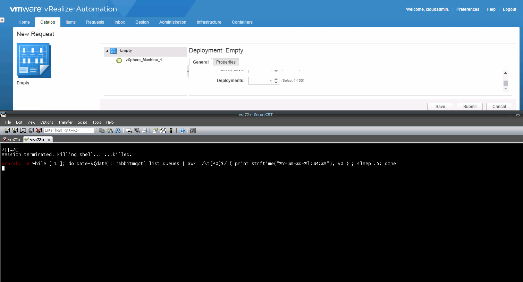Open the Find dialog

coord(118,130)
